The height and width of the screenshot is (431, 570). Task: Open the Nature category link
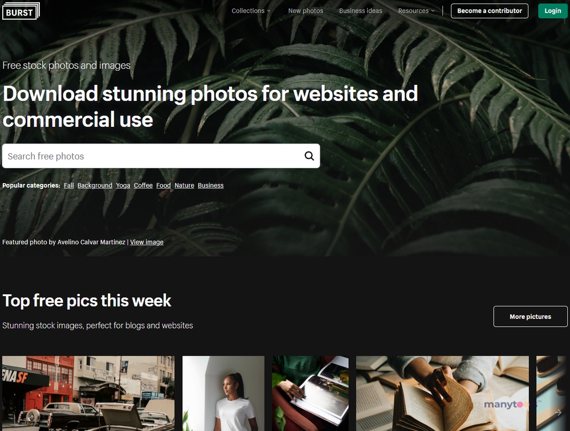(x=184, y=185)
